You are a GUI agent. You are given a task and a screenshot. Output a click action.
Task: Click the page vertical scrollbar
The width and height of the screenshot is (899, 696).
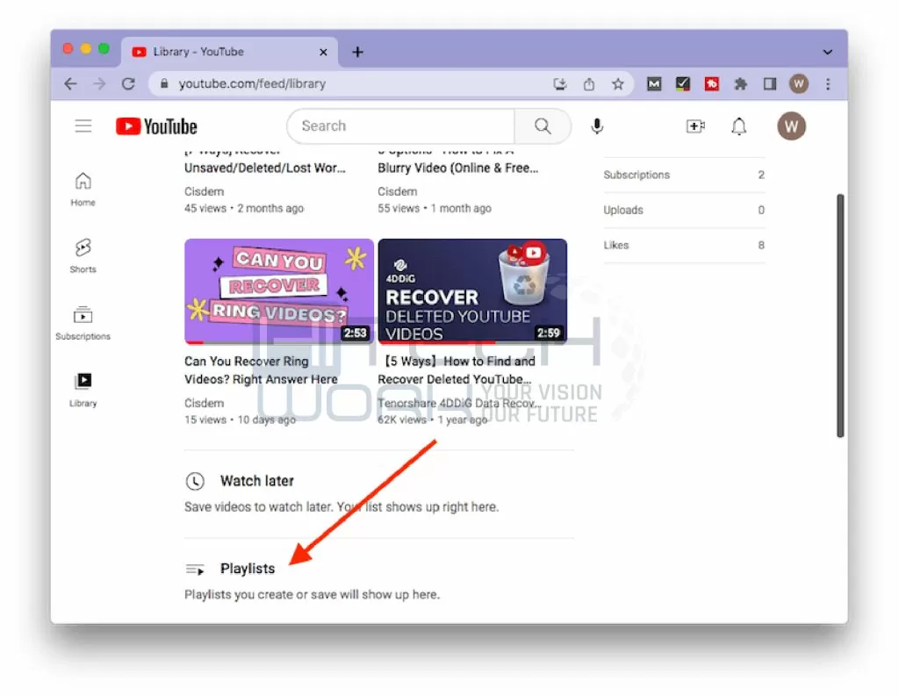pyautogui.click(x=840, y=315)
